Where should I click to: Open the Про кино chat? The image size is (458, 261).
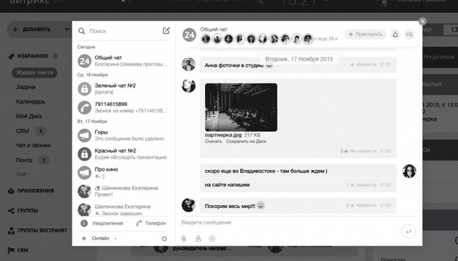pyautogui.click(x=123, y=173)
